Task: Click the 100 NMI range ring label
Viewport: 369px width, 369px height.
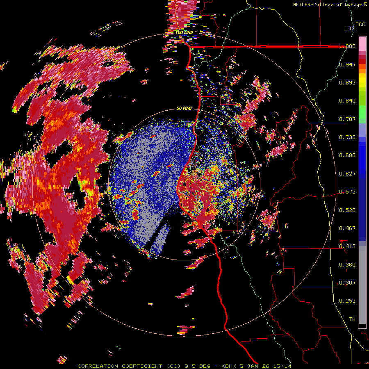Action: pos(184,32)
